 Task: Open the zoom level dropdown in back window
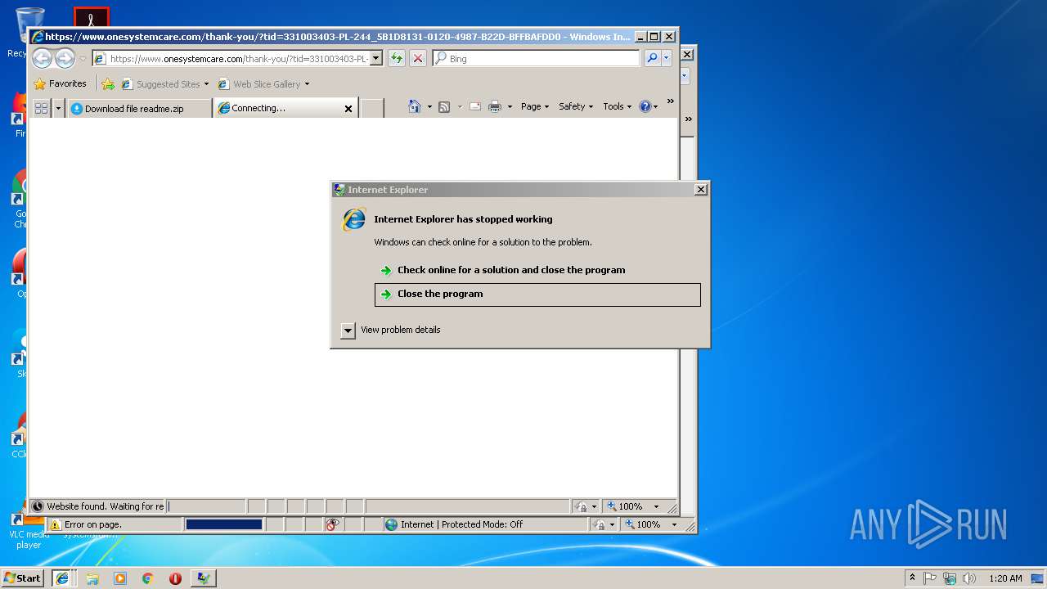click(674, 525)
